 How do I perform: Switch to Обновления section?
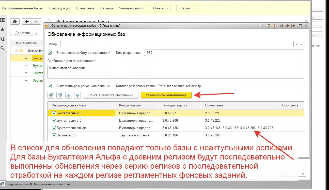point(85,8)
